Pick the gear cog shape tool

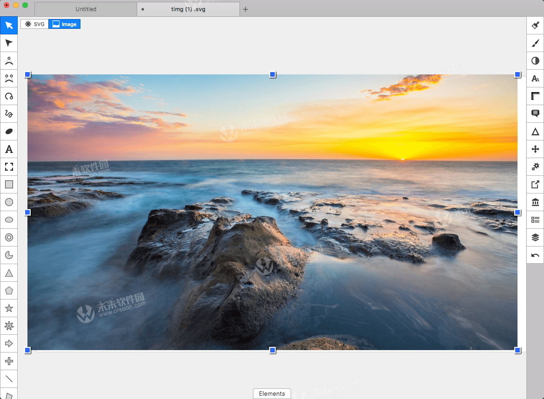pyautogui.click(x=9, y=326)
